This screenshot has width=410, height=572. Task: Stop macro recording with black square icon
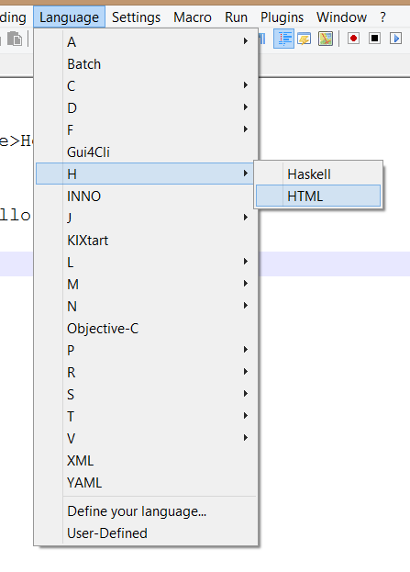coord(374,39)
